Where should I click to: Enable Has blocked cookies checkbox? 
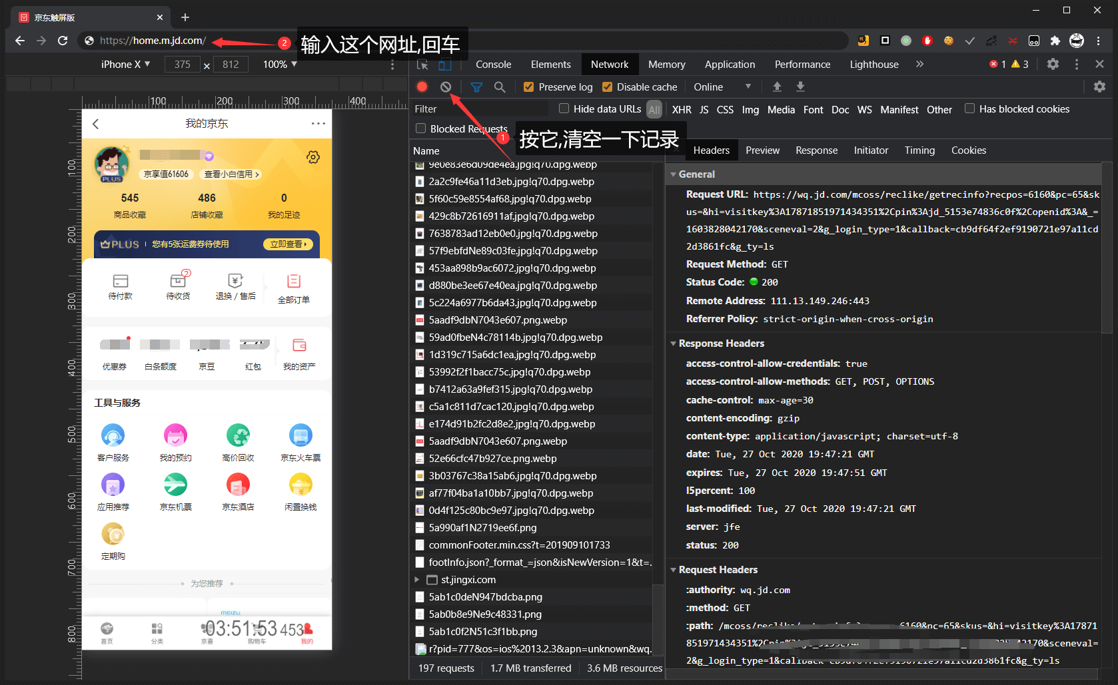(x=970, y=109)
